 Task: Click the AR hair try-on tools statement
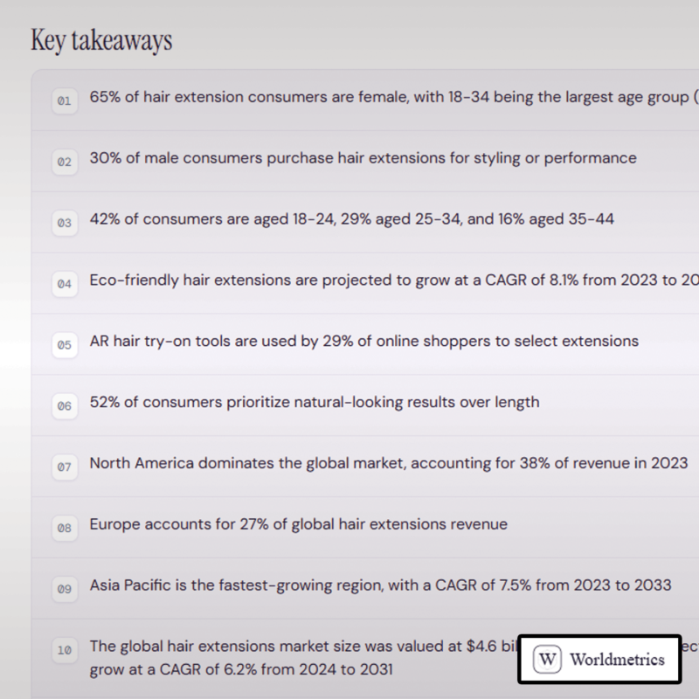coord(363,342)
